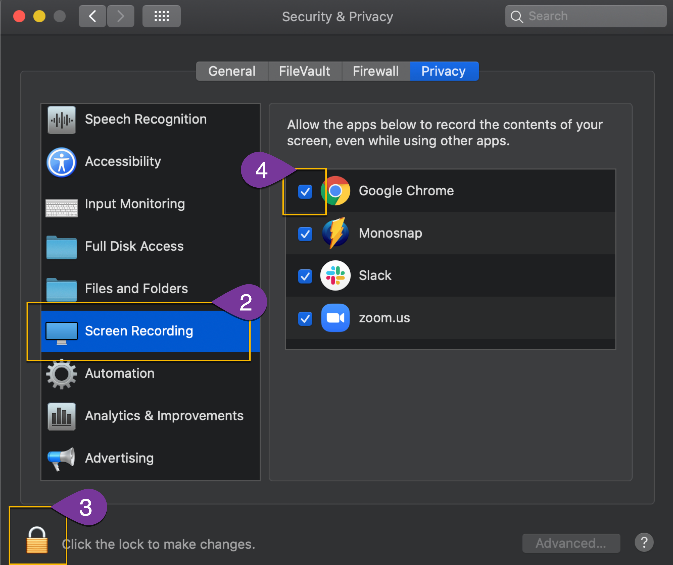Select Speech Recognition in the list
The image size is (673, 565).
[146, 119]
